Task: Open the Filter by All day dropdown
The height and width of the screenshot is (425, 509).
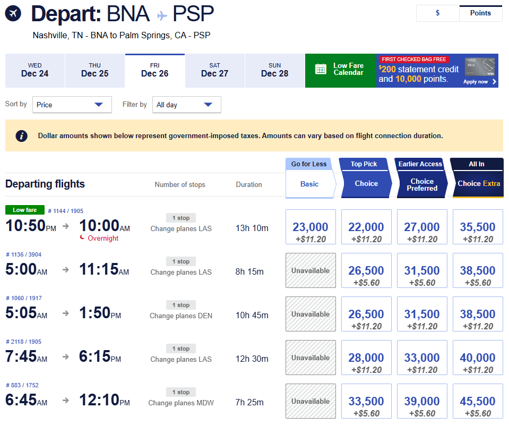Action: coord(187,105)
